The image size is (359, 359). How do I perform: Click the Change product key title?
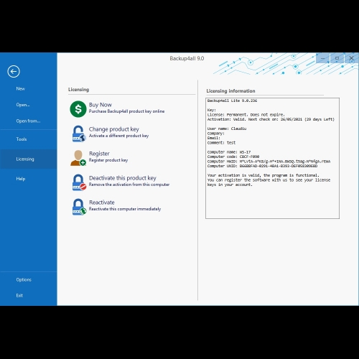pyautogui.click(x=114, y=129)
